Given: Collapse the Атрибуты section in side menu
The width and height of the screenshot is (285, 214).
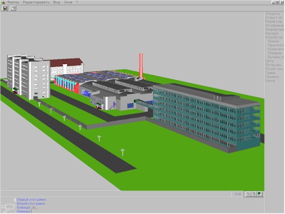Looking at the screenshot, I should click(x=274, y=37).
